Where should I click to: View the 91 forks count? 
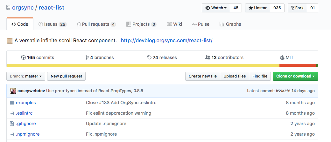313,8
